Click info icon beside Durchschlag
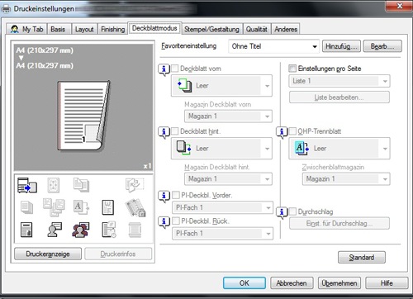Viewport: 413px width, 299px height. [282, 212]
